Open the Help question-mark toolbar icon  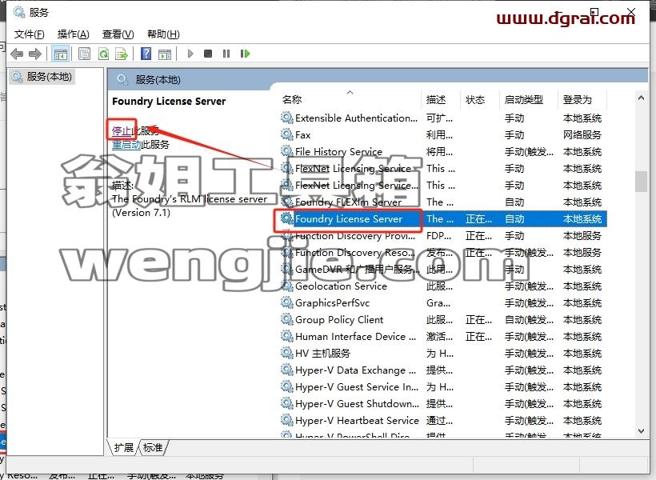(x=146, y=54)
